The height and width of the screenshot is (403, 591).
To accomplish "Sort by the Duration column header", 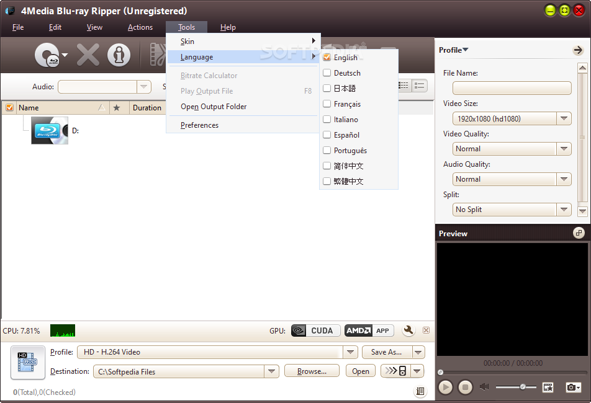I will pos(147,108).
